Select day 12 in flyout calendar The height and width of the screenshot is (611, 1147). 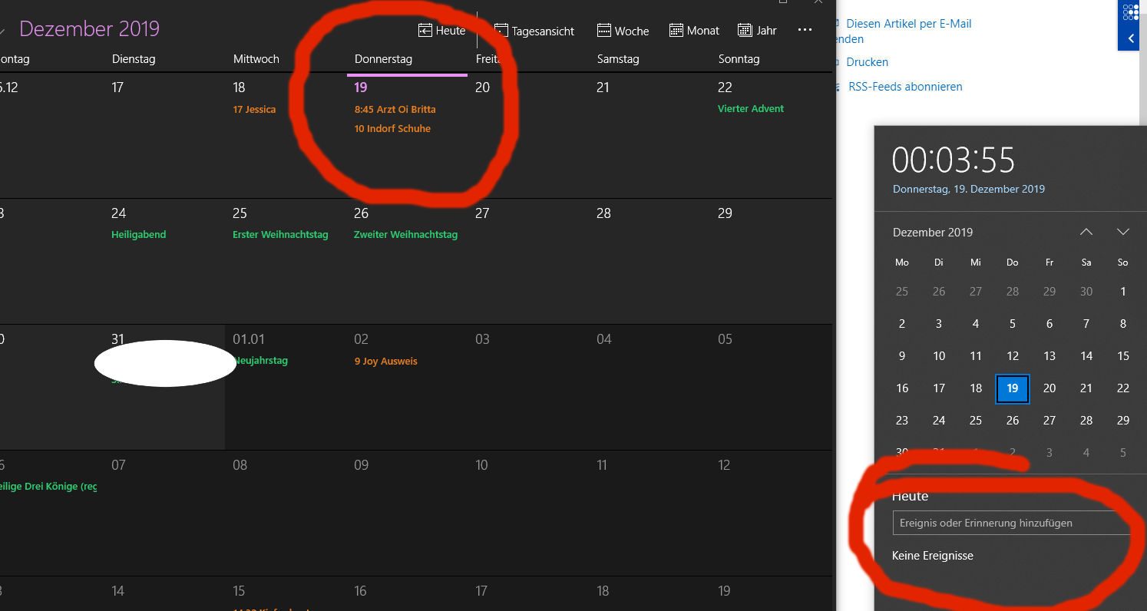pos(1013,356)
